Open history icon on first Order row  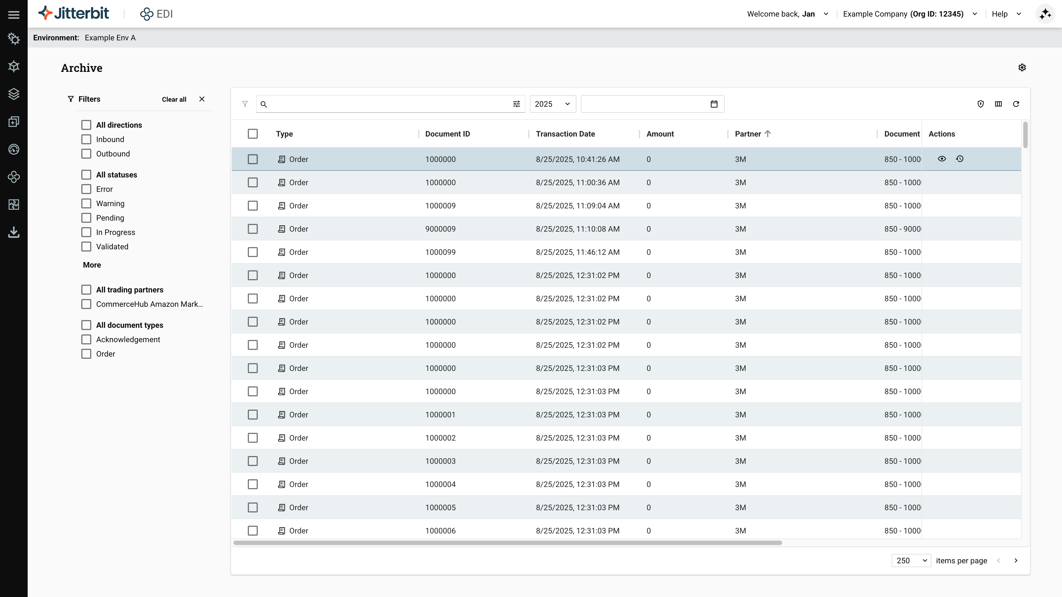[959, 159]
